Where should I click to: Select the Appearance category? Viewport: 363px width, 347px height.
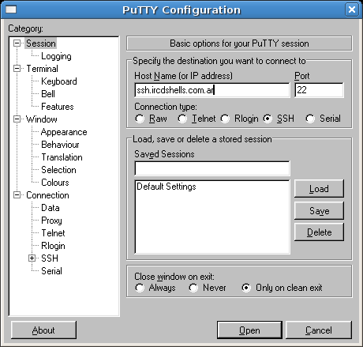coord(64,132)
